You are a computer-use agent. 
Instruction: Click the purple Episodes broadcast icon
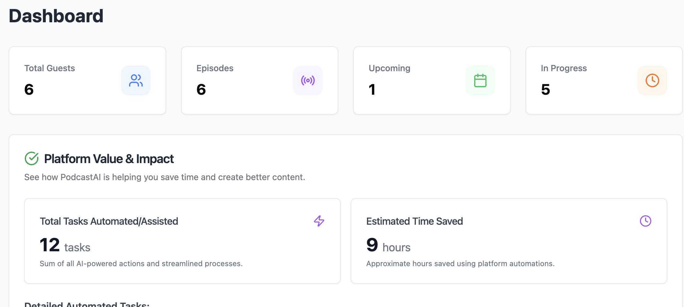308,80
